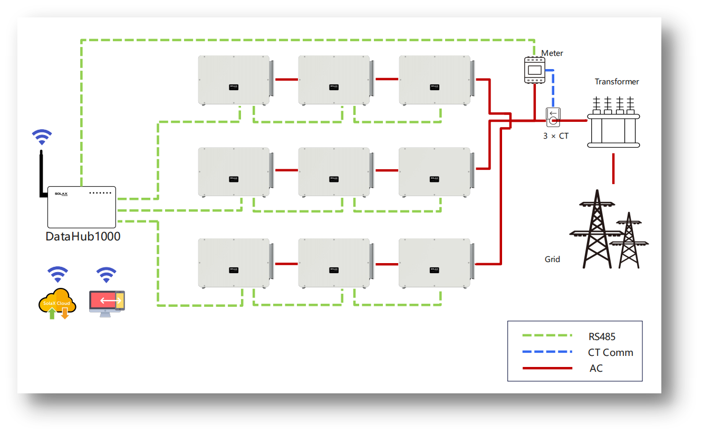
Task: Click the red AC legend line
Action: point(547,368)
